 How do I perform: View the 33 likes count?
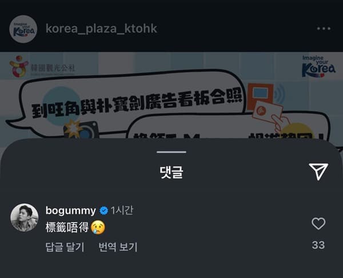tap(318, 245)
